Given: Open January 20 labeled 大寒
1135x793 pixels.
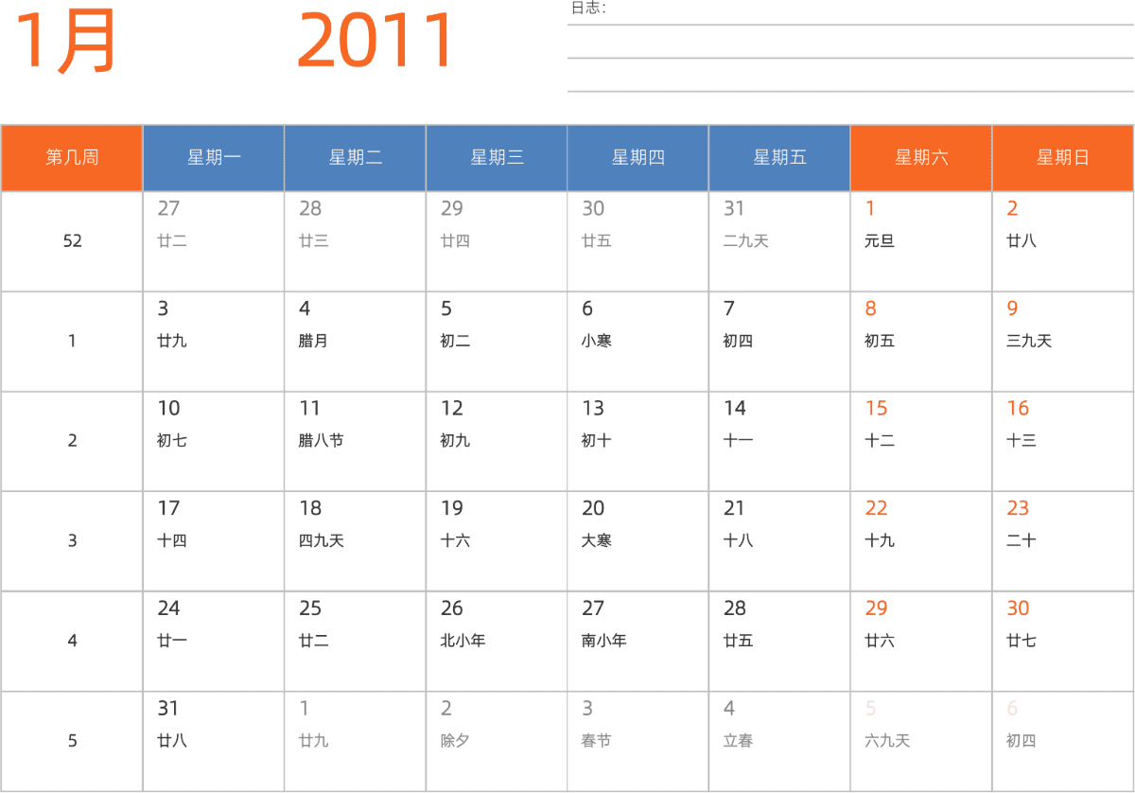Looking at the screenshot, I should pos(637,541).
